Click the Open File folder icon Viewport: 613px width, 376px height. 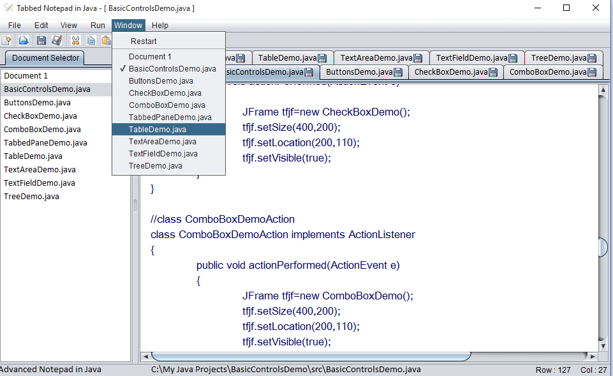click(x=24, y=41)
